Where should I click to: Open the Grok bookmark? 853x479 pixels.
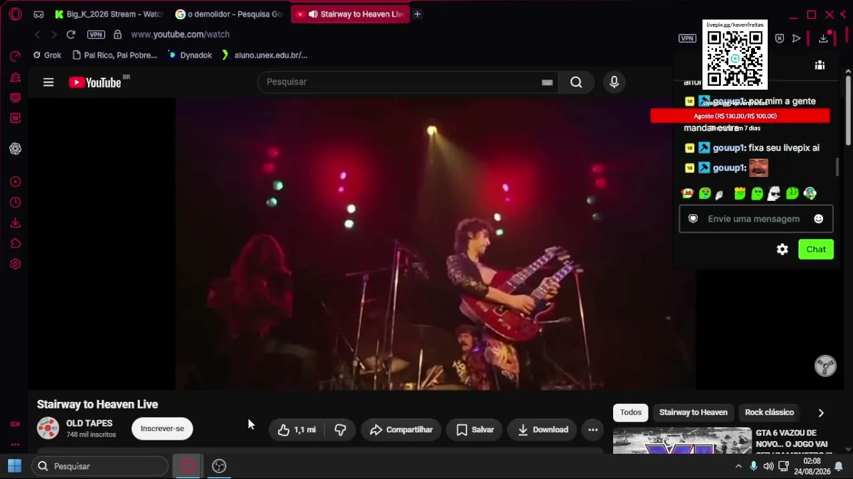[47, 55]
